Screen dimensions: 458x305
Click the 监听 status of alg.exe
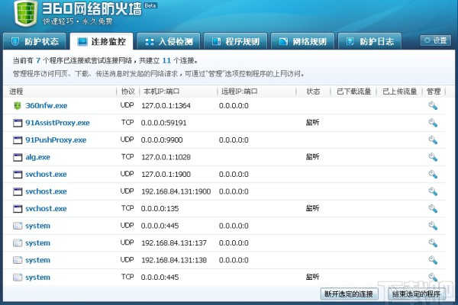point(312,157)
